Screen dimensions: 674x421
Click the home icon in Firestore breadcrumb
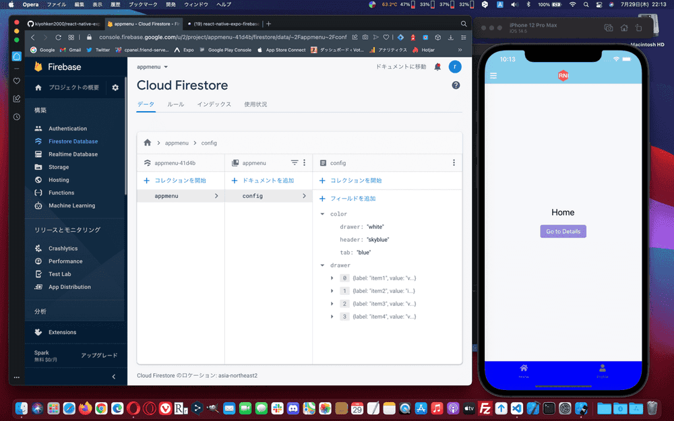point(148,143)
